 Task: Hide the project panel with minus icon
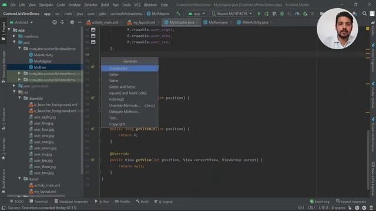[80, 22]
